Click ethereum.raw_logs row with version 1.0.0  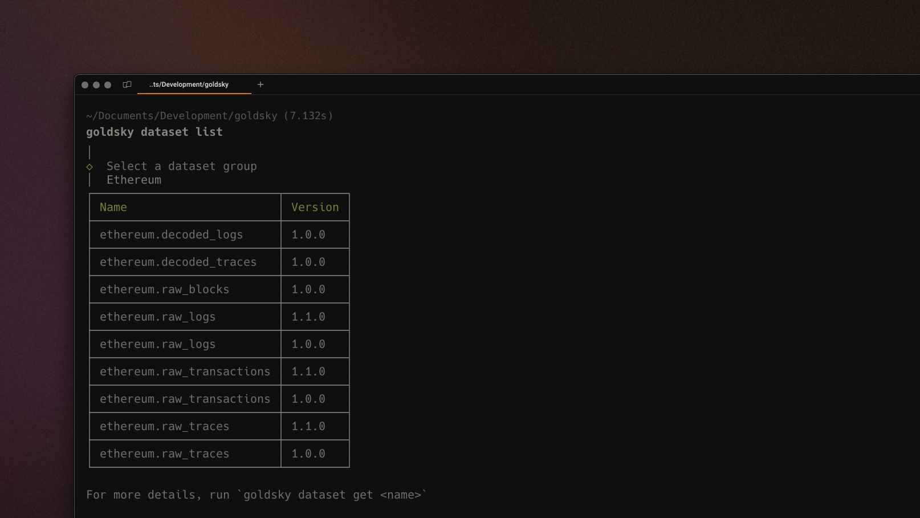pyautogui.click(x=219, y=344)
